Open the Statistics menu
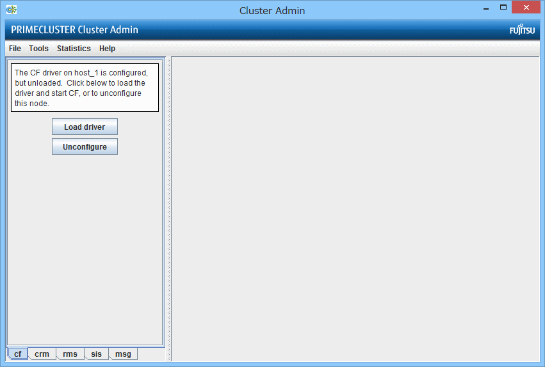 pos(74,49)
